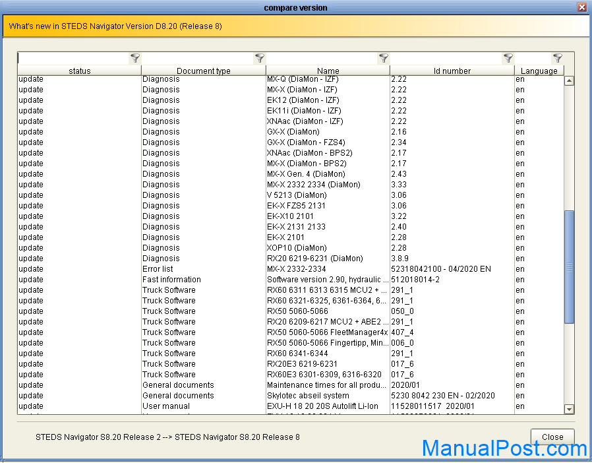Select the RX50 5060-5066 Fingertipp entry

[x=328, y=343]
